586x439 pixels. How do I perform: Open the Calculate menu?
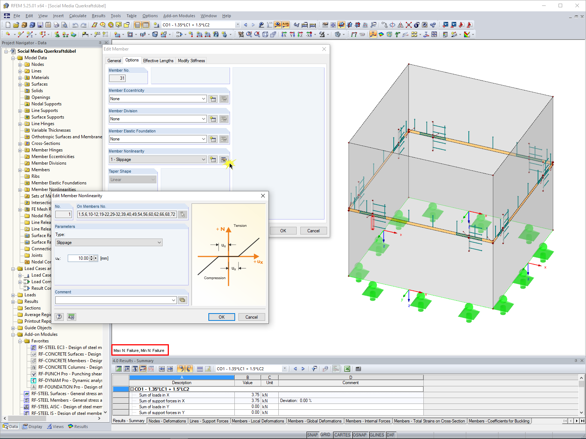tap(78, 16)
